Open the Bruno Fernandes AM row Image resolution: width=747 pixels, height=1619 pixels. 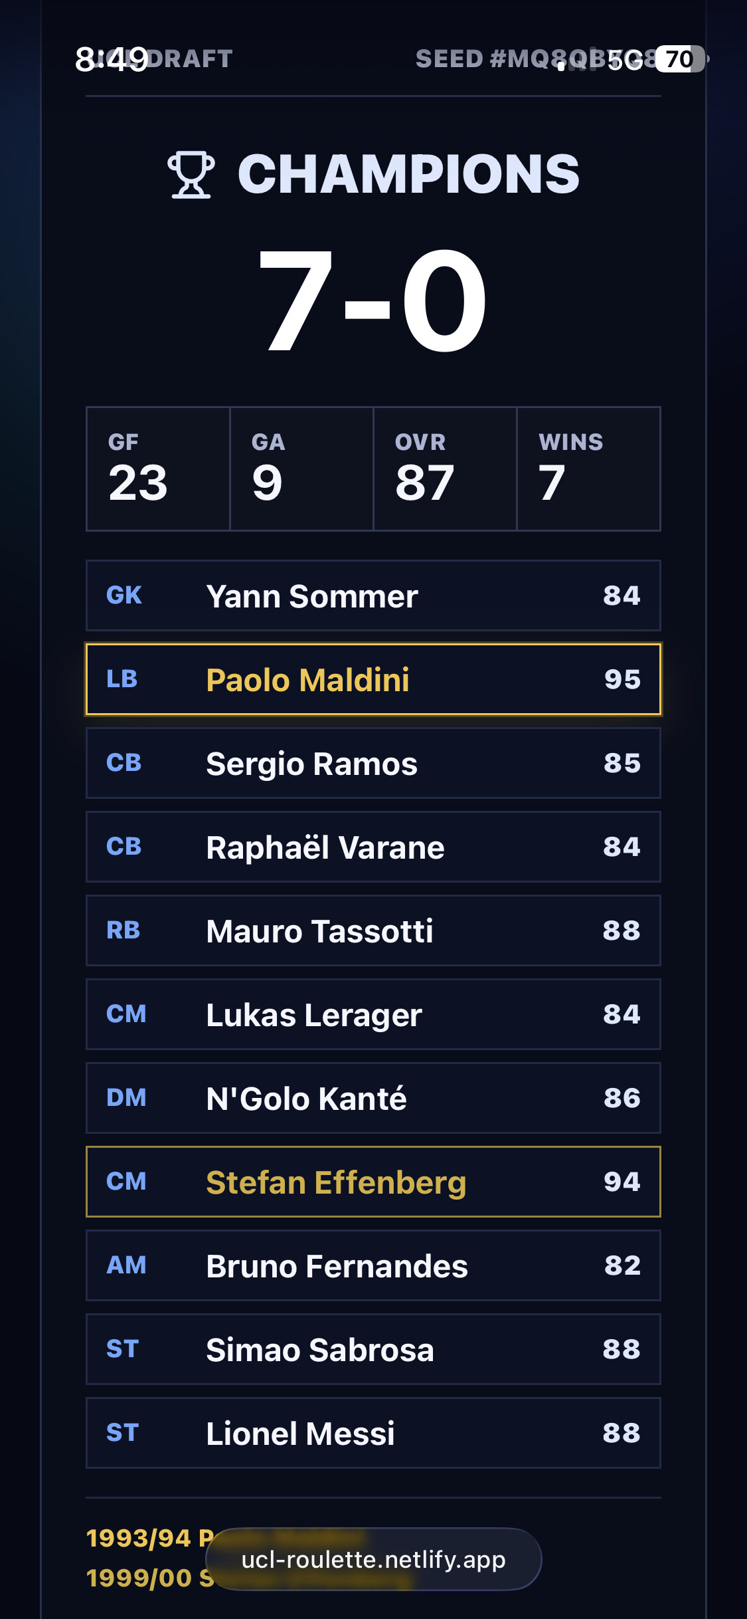tap(373, 1265)
